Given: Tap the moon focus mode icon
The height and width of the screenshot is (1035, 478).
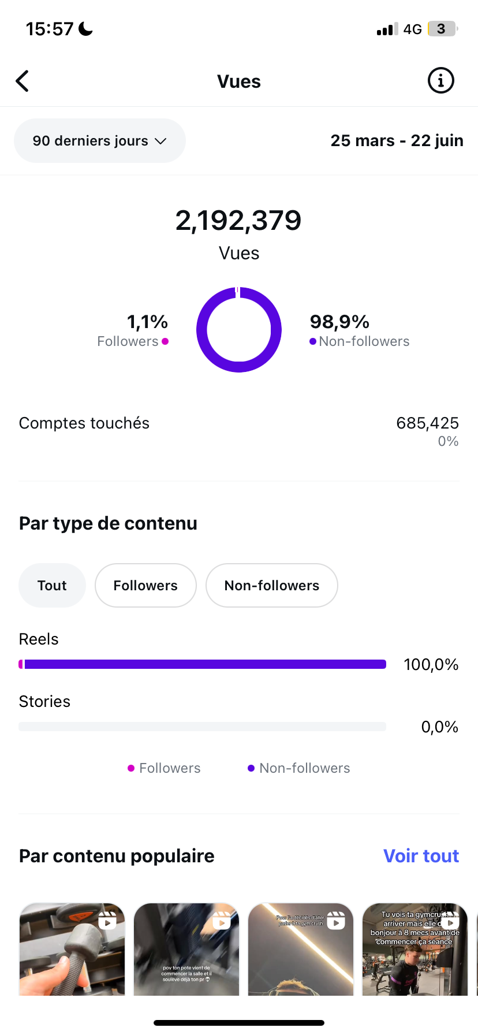Looking at the screenshot, I should tap(85, 29).
